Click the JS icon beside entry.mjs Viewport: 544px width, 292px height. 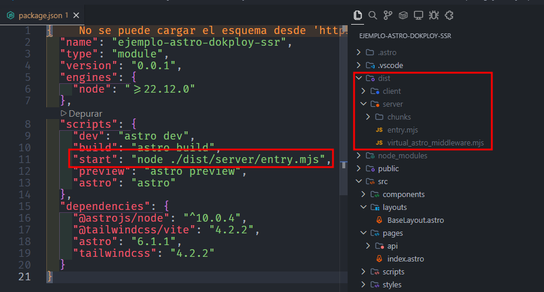point(379,130)
